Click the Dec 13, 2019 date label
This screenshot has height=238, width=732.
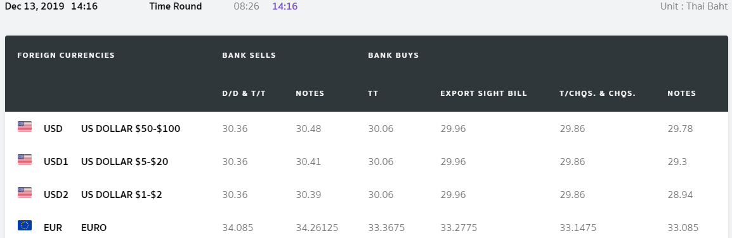34,6
